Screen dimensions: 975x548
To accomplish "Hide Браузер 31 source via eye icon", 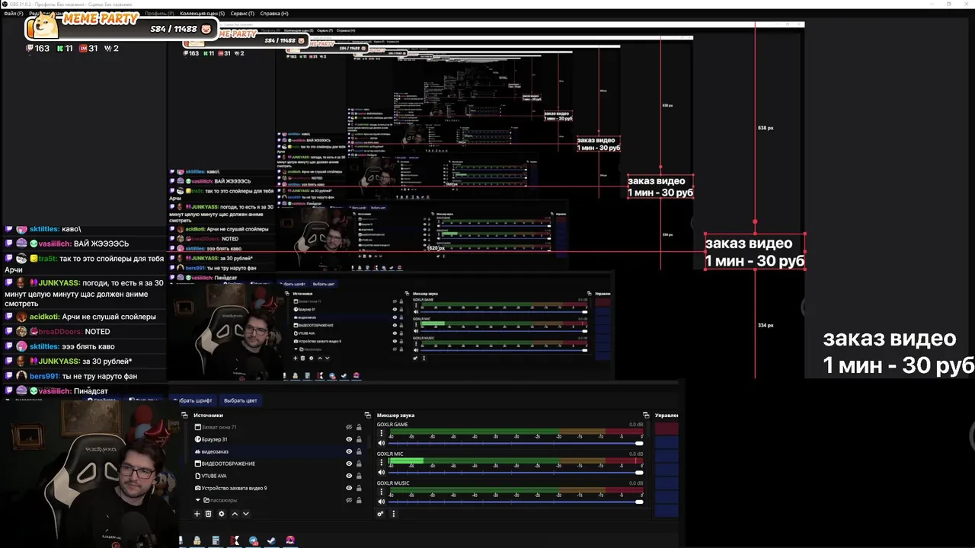I will pos(350,439).
